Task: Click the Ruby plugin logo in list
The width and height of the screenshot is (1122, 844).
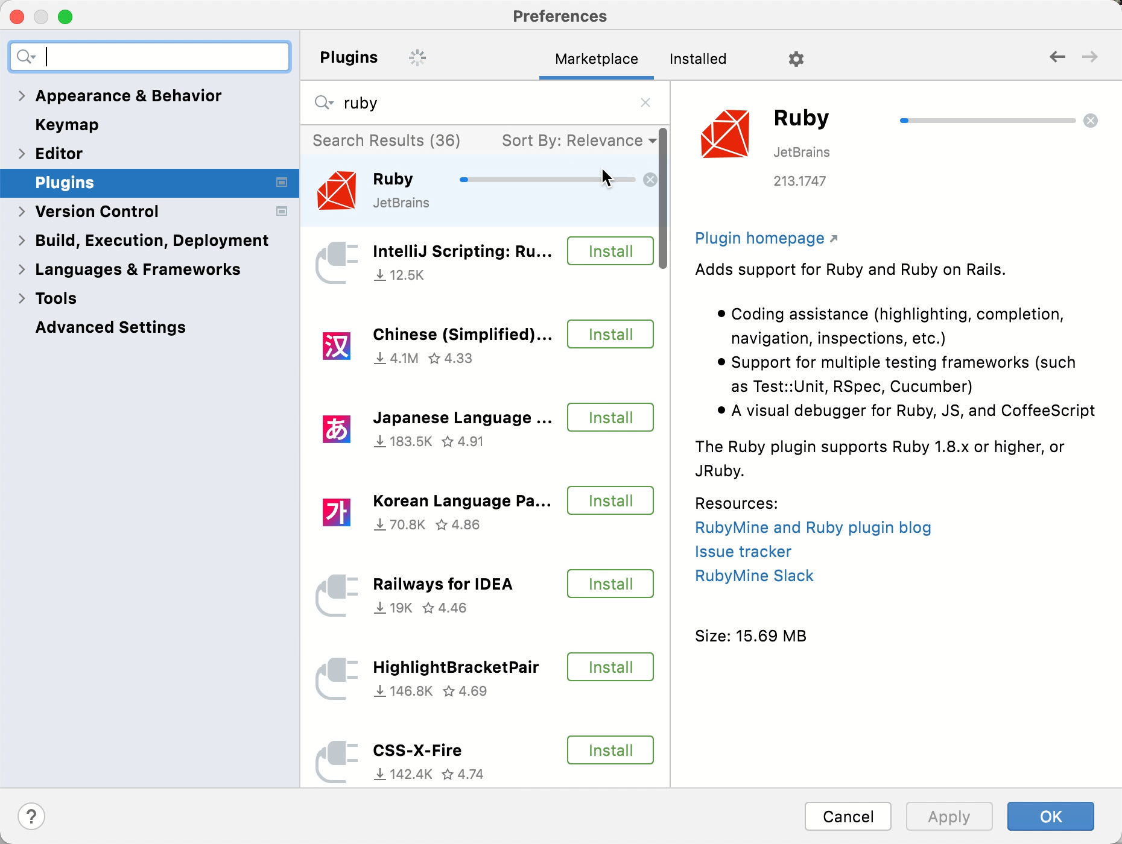Action: (x=337, y=191)
